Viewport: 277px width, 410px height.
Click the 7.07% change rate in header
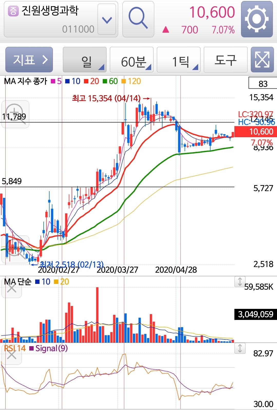click(x=223, y=30)
